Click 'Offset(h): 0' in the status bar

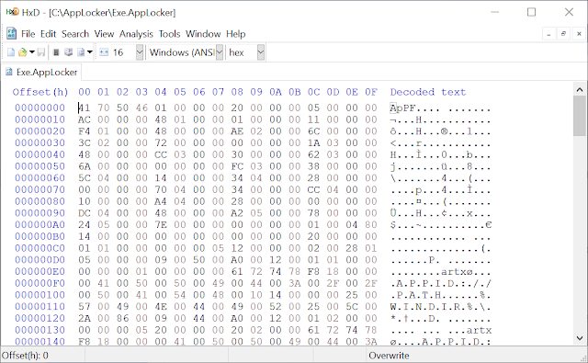coord(25,356)
